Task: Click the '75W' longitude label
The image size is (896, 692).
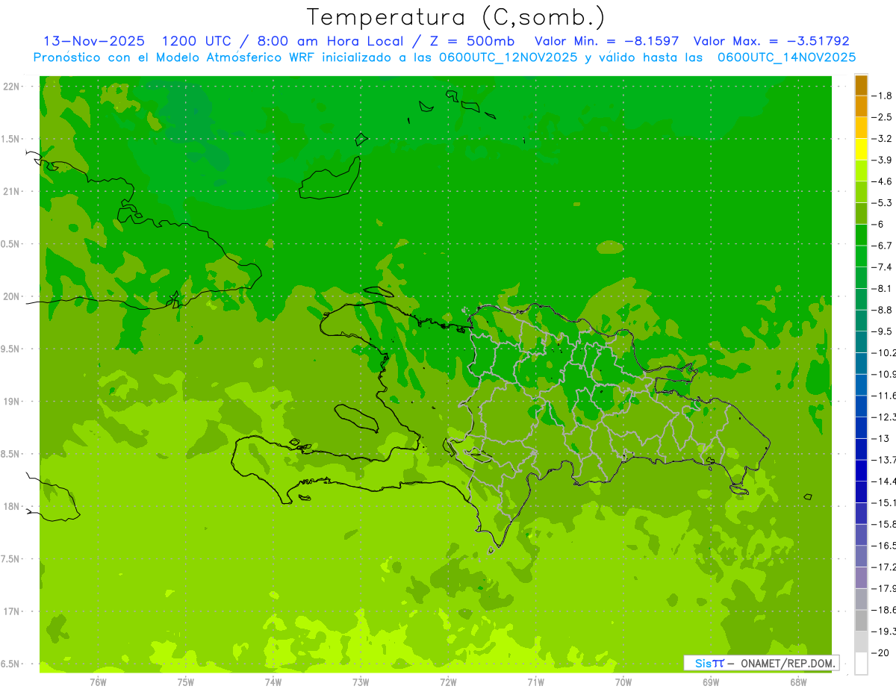Action: (186, 682)
